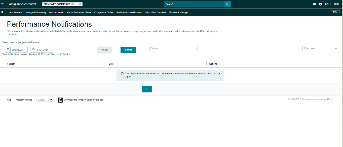Open Chargeback Claims
Viewport: 343px width, 147px height.
pyautogui.click(x=104, y=13)
